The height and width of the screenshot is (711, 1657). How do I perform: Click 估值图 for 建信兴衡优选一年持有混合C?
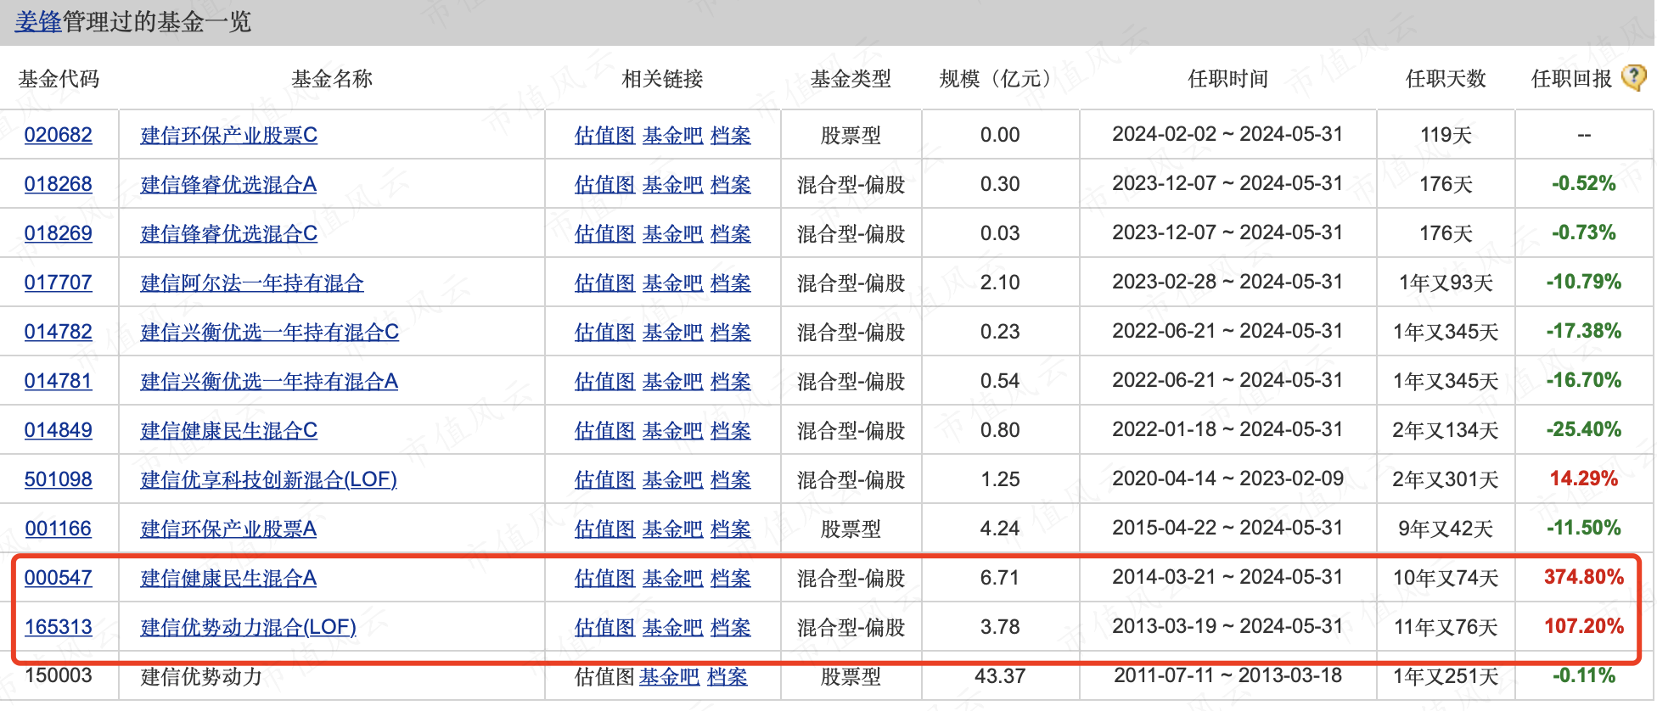tap(604, 332)
